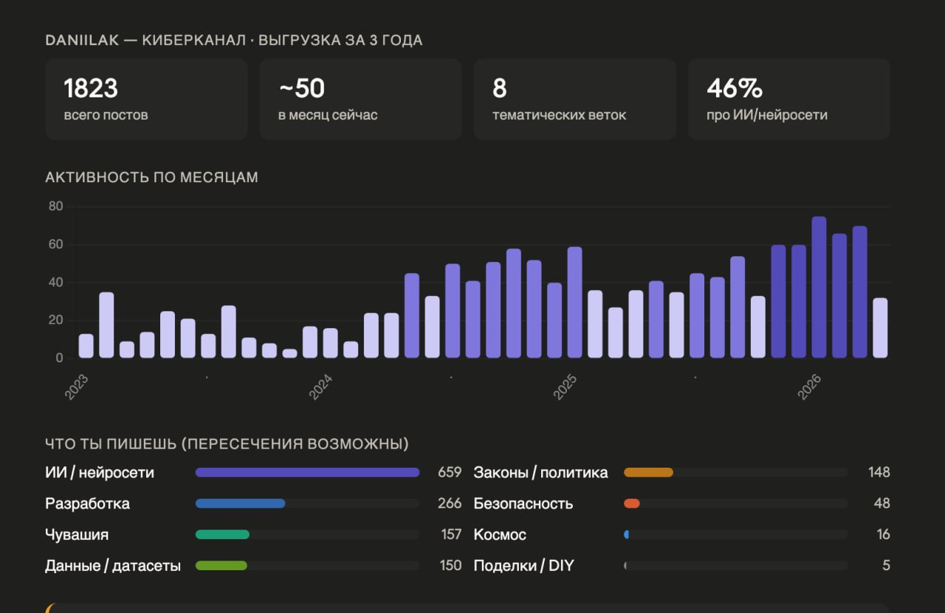Click the first bar of the monthly chart
The height and width of the screenshot is (613, 945).
click(86, 346)
